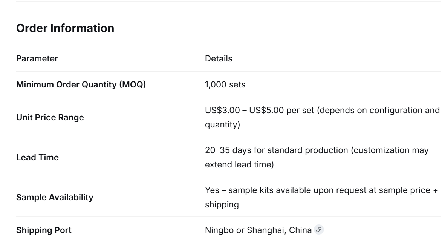Click the Order Information heading

(x=65, y=28)
